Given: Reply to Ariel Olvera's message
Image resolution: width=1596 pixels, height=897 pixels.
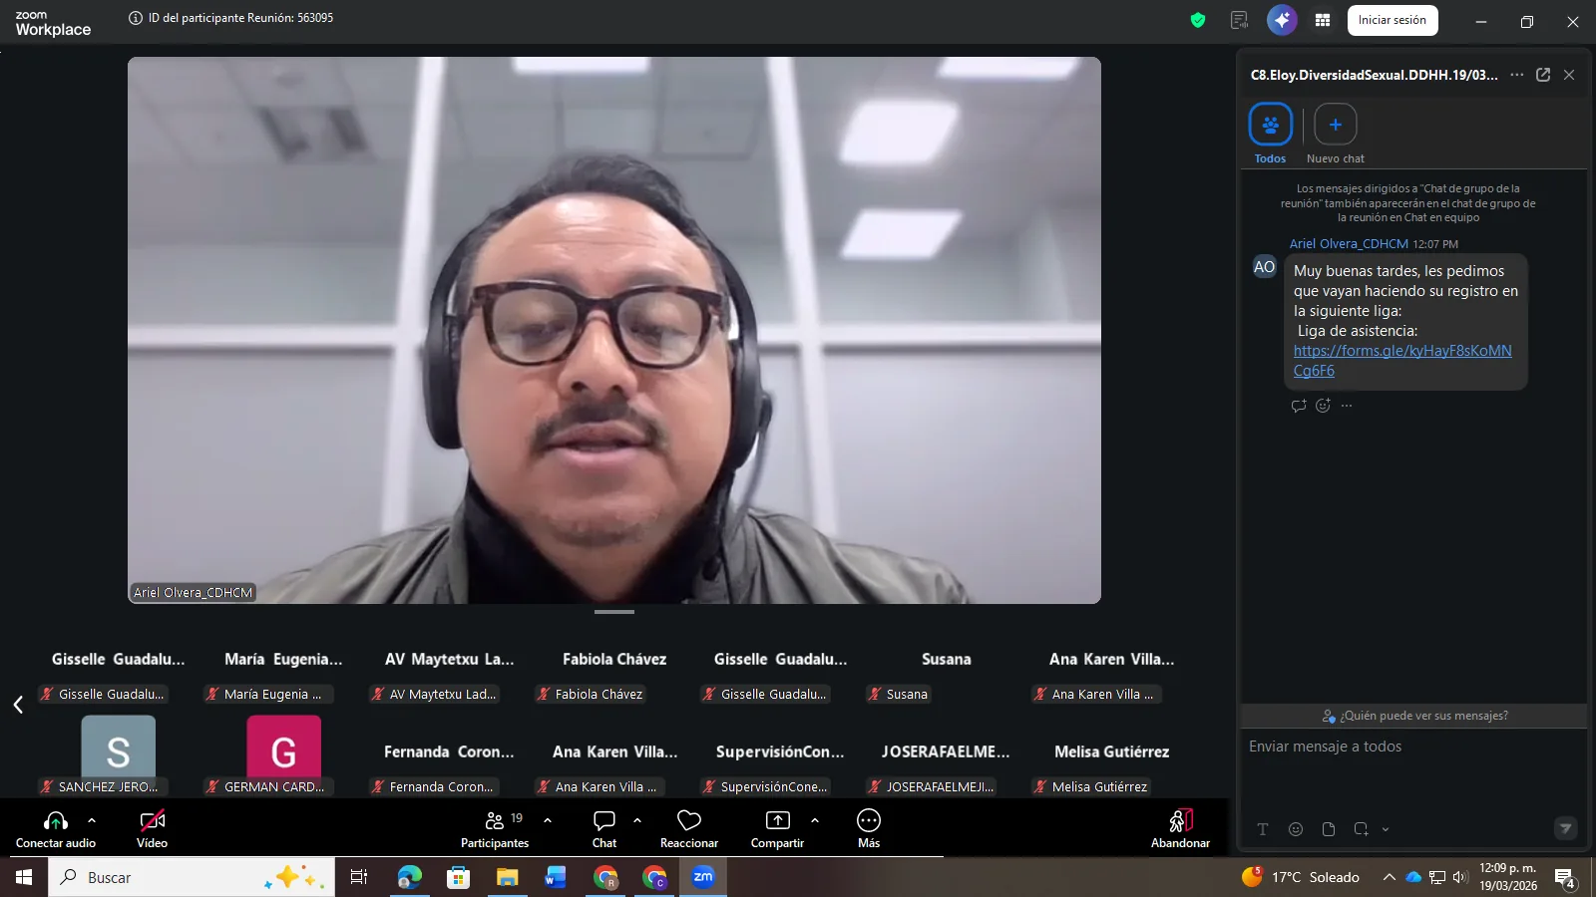Looking at the screenshot, I should point(1298,406).
